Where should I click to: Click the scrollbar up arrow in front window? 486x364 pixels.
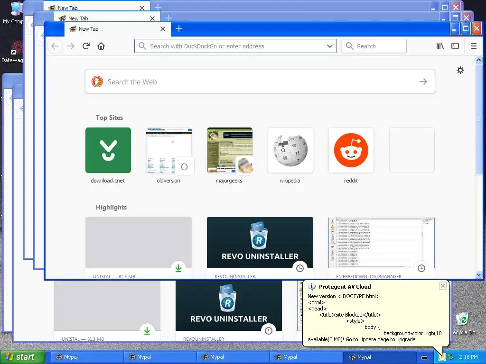[478, 60]
